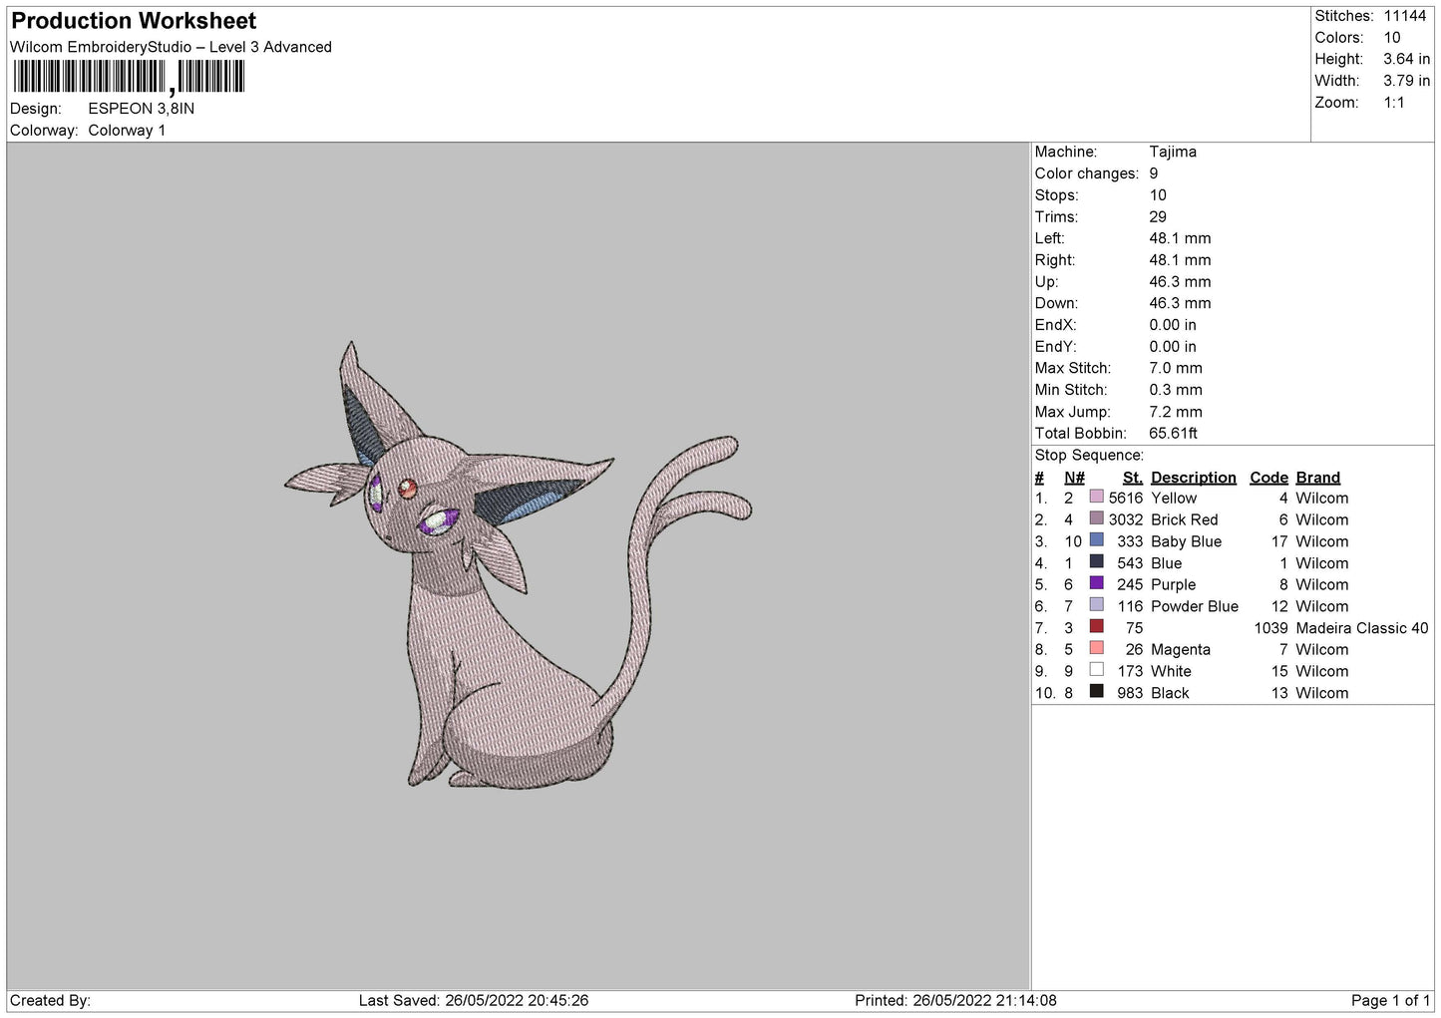Click the stitch count '983' in row 10
The width and height of the screenshot is (1441, 1018).
(x=1130, y=693)
